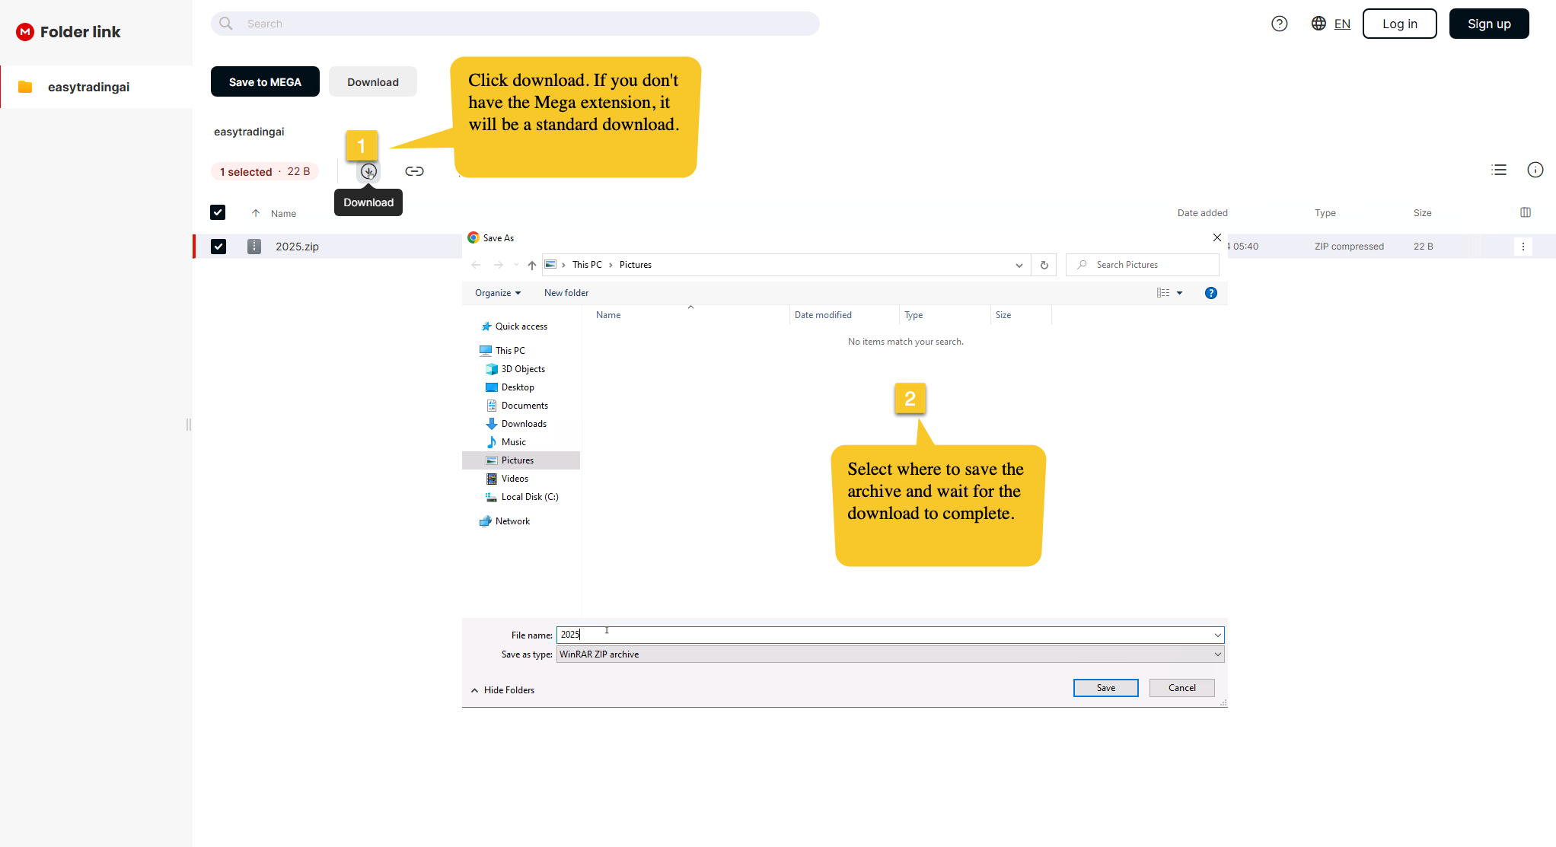1556x847 pixels.
Task: Open the info panel icon
Action: coord(1535,170)
